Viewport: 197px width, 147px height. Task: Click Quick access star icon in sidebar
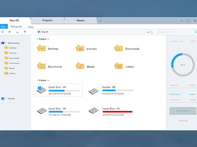point(3,43)
